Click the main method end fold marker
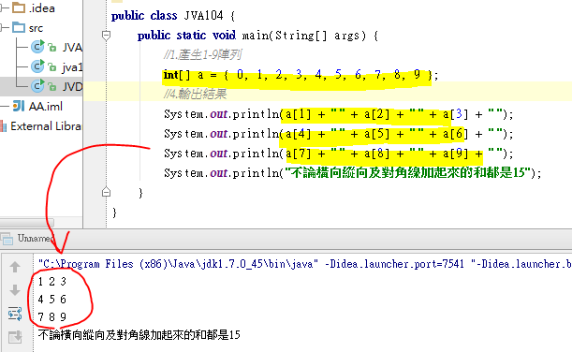The height and width of the screenshot is (352, 572). 106,192
